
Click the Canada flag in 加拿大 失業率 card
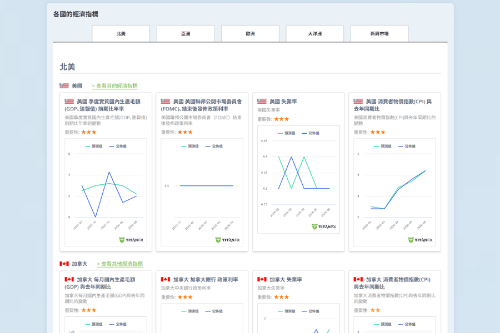click(262, 279)
